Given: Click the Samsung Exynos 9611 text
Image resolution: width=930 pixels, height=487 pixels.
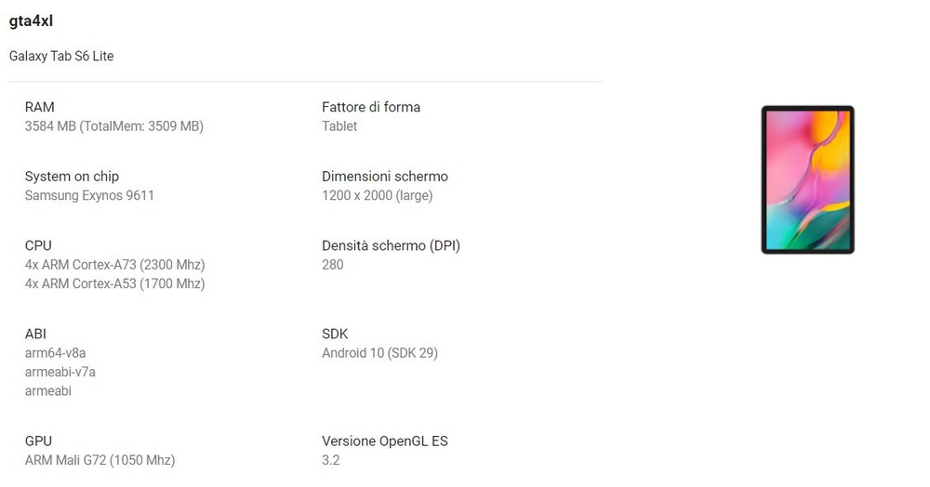Looking at the screenshot, I should 89,195.
